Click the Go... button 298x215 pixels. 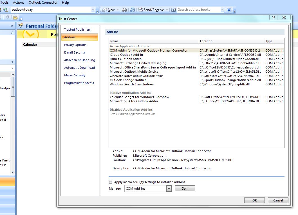pyautogui.click(x=185, y=189)
